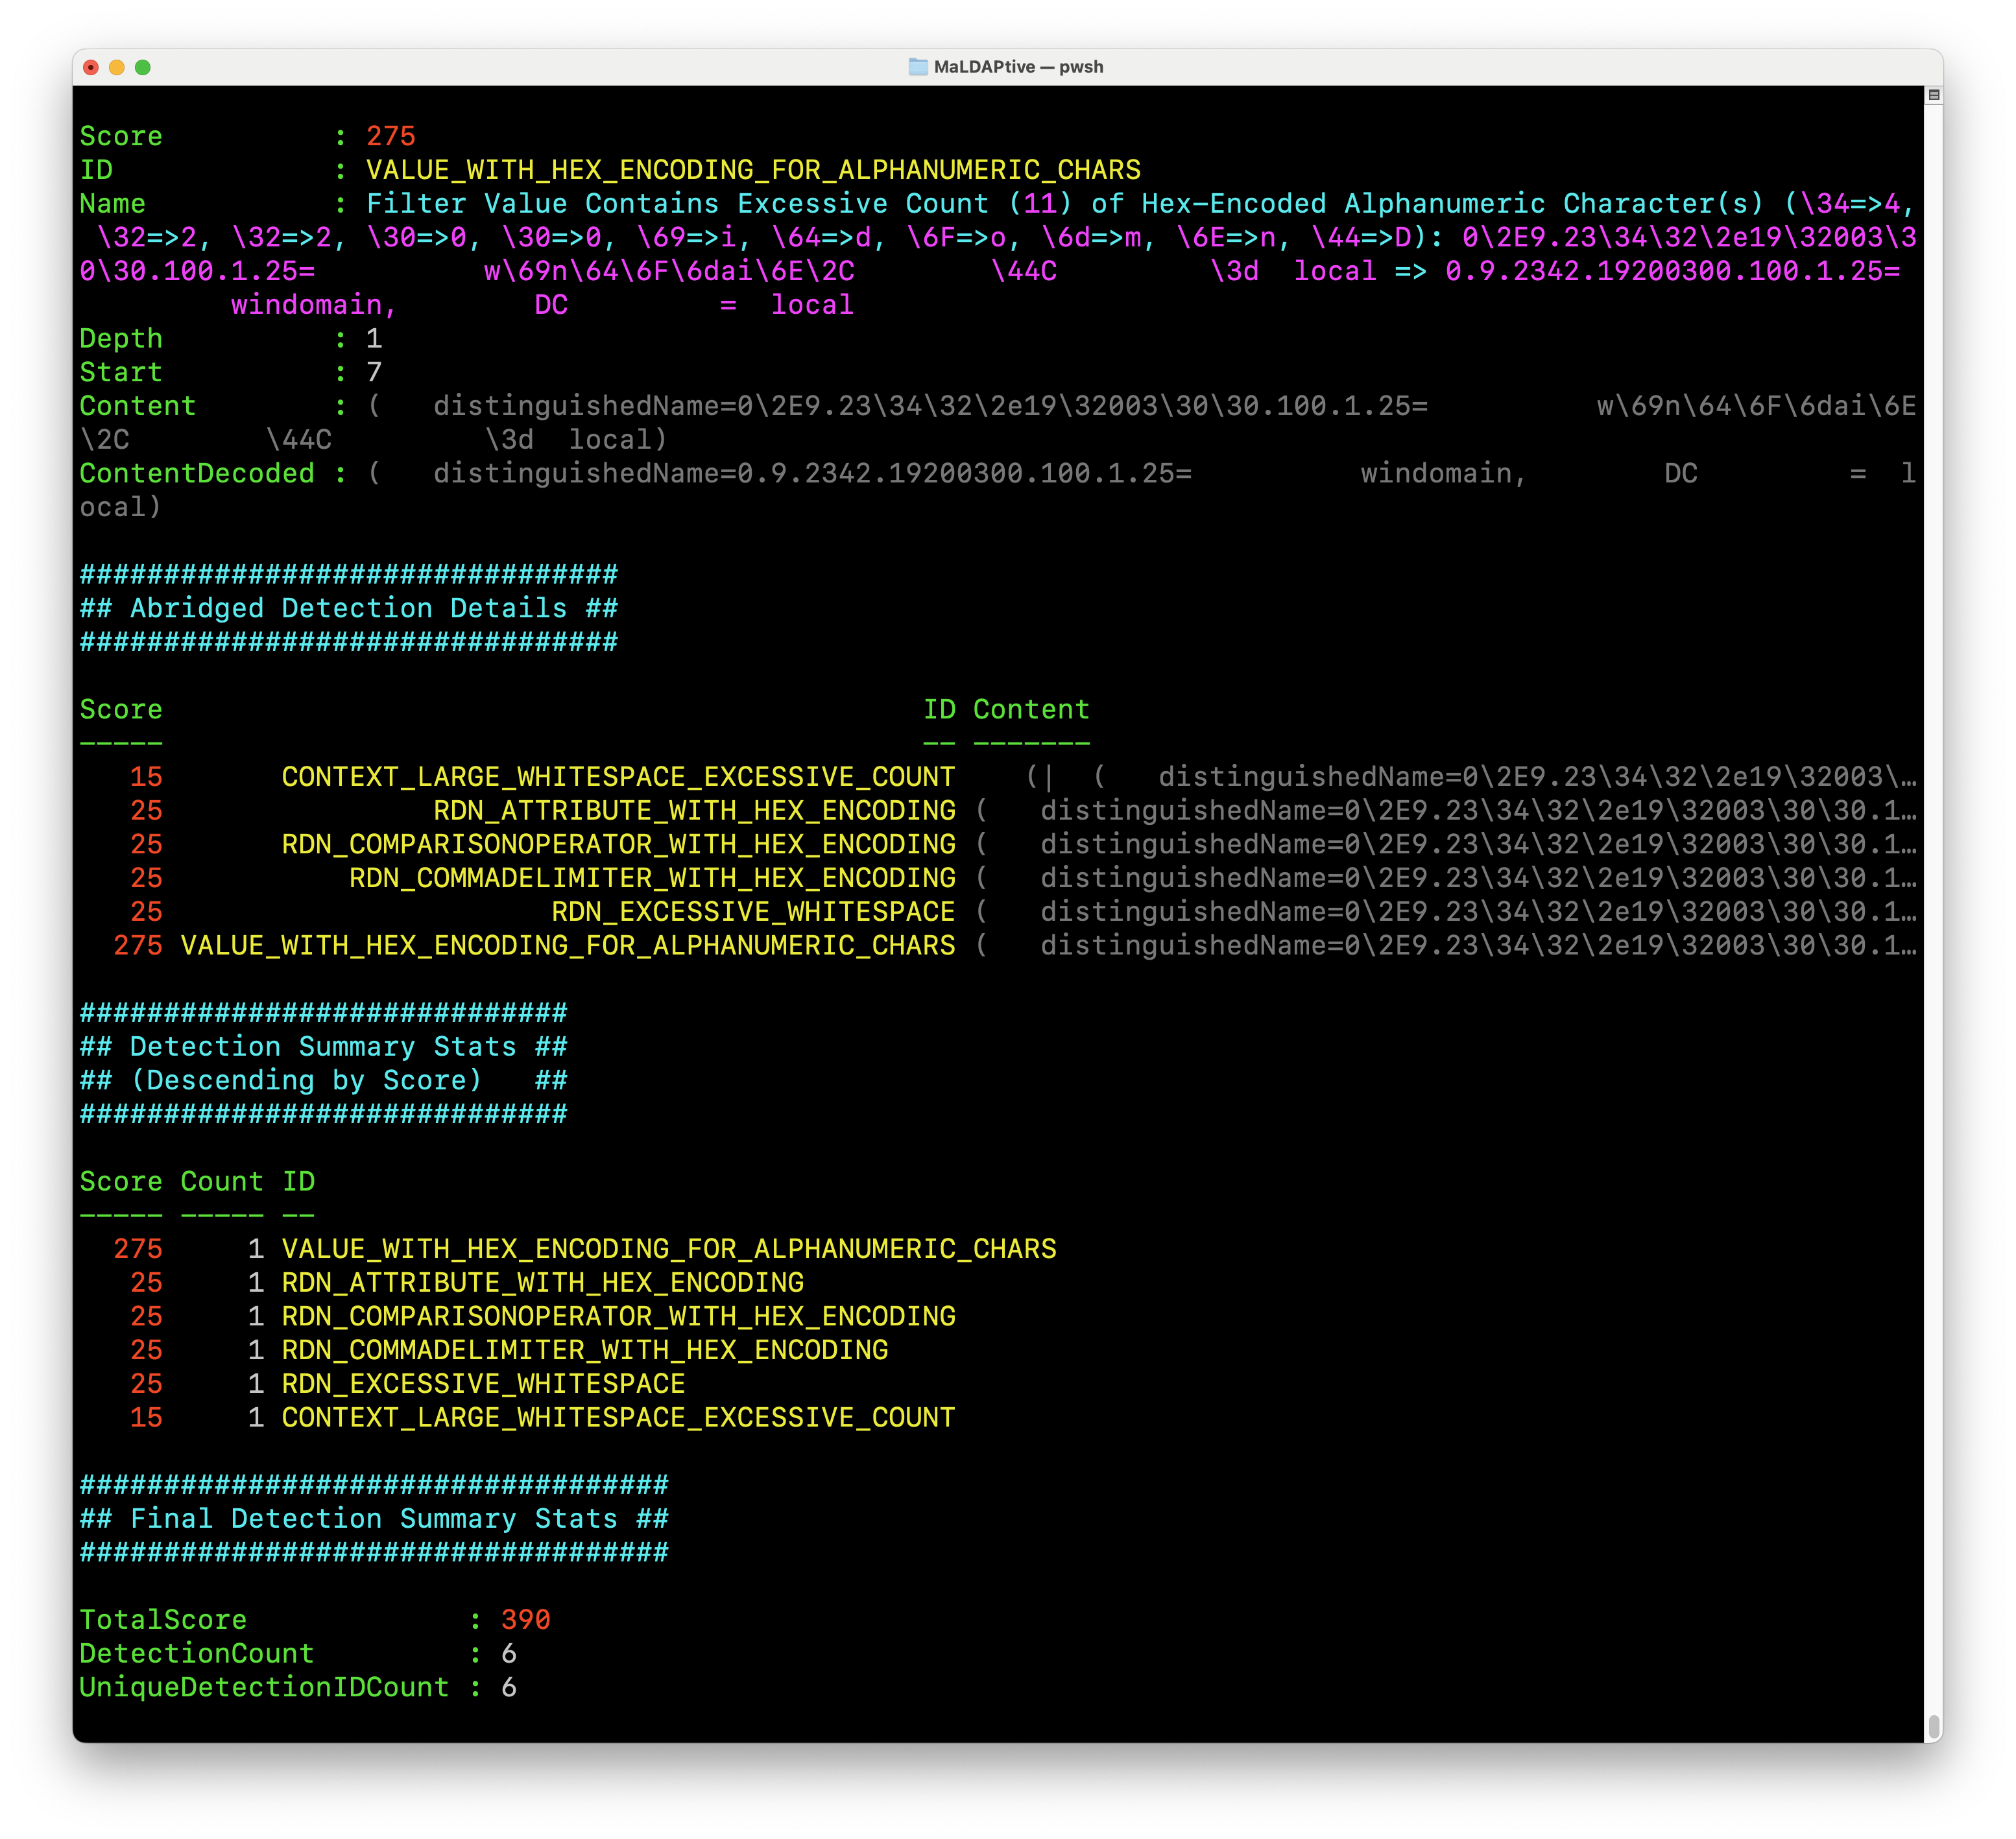Close the MaLDAPtive terminal window
This screenshot has height=1839, width=2016.
[x=91, y=67]
